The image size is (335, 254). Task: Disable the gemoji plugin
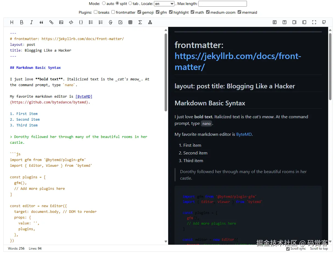(x=139, y=12)
